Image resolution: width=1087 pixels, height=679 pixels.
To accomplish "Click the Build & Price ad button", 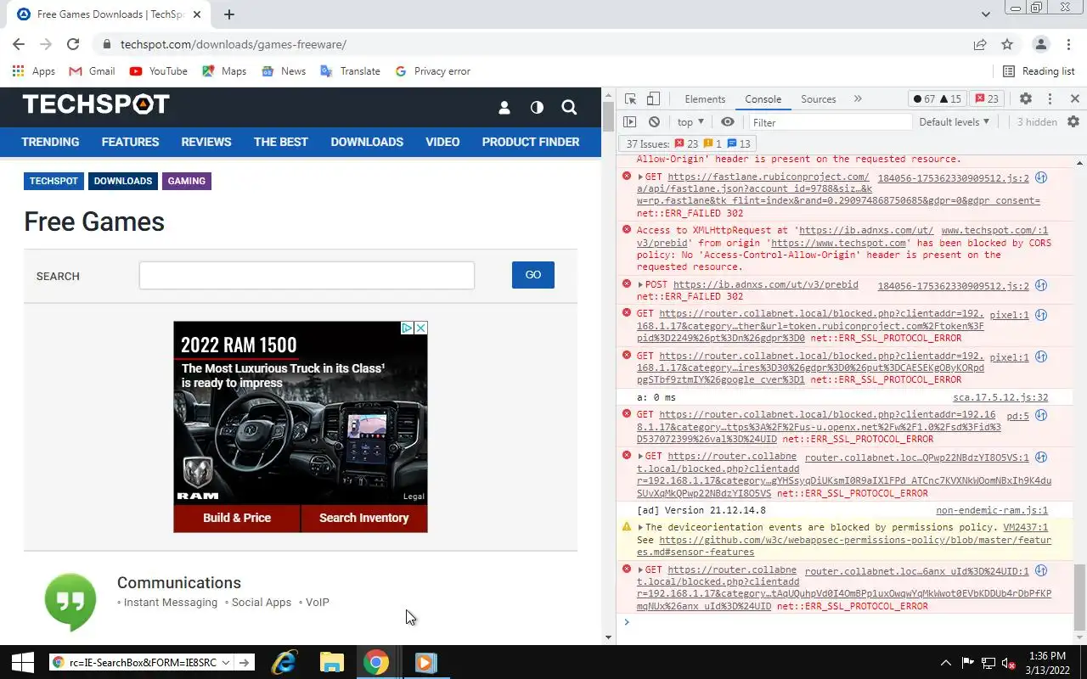I will [x=237, y=518].
